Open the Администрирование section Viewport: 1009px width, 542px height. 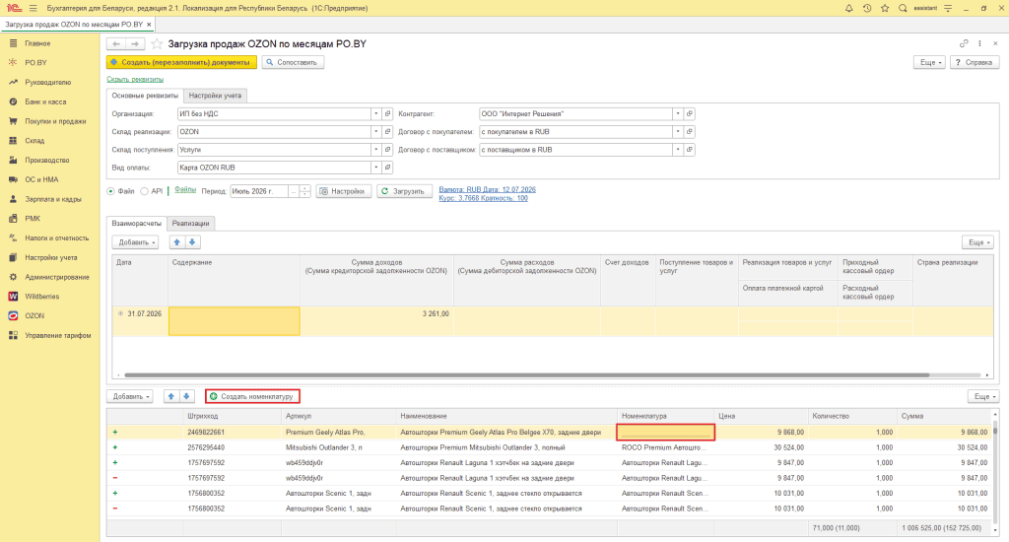coord(56,277)
